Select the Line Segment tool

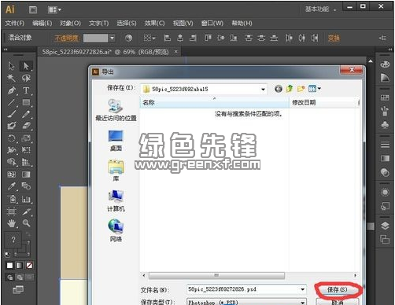pyautogui.click(x=11, y=102)
